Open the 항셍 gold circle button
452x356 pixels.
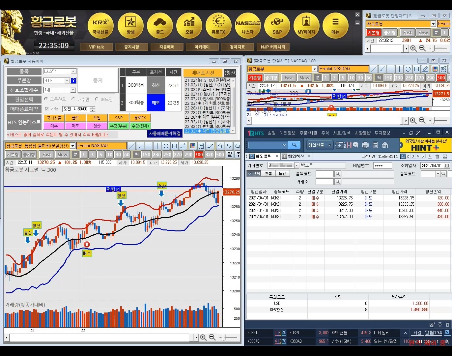pos(130,26)
